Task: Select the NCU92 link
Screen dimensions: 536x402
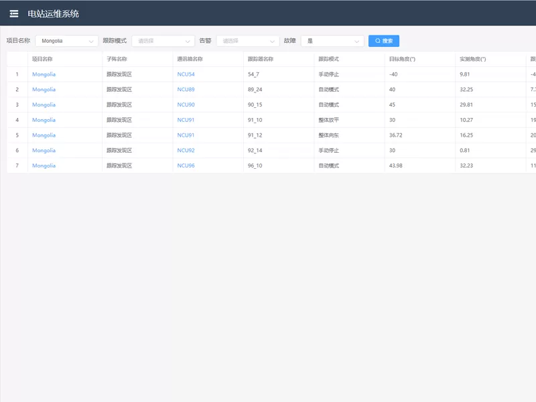Action: [x=186, y=150]
